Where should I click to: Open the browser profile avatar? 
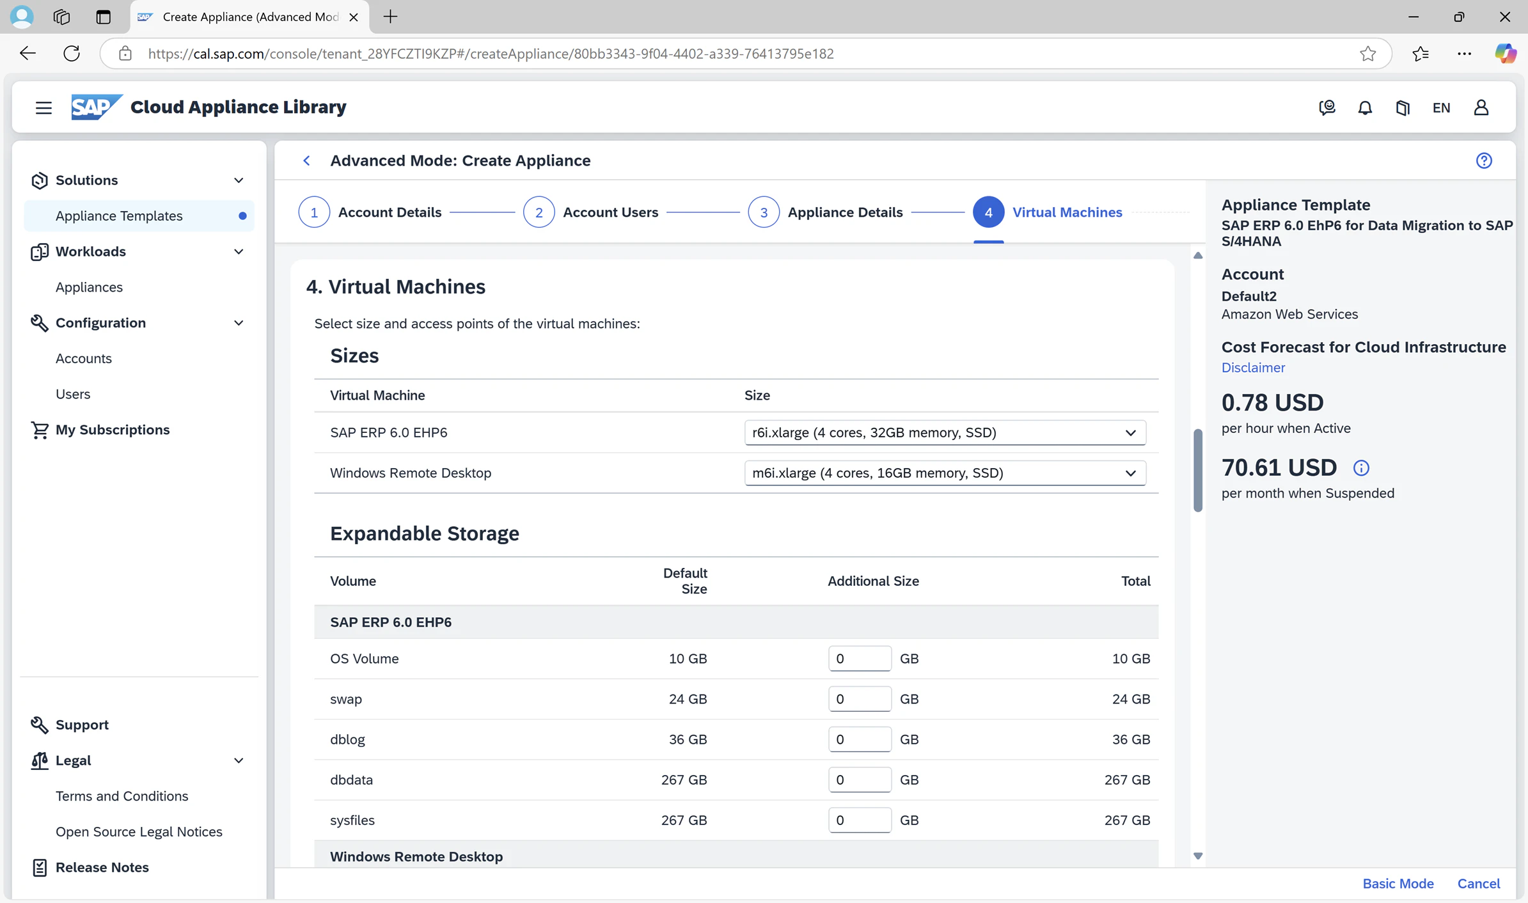[22, 17]
